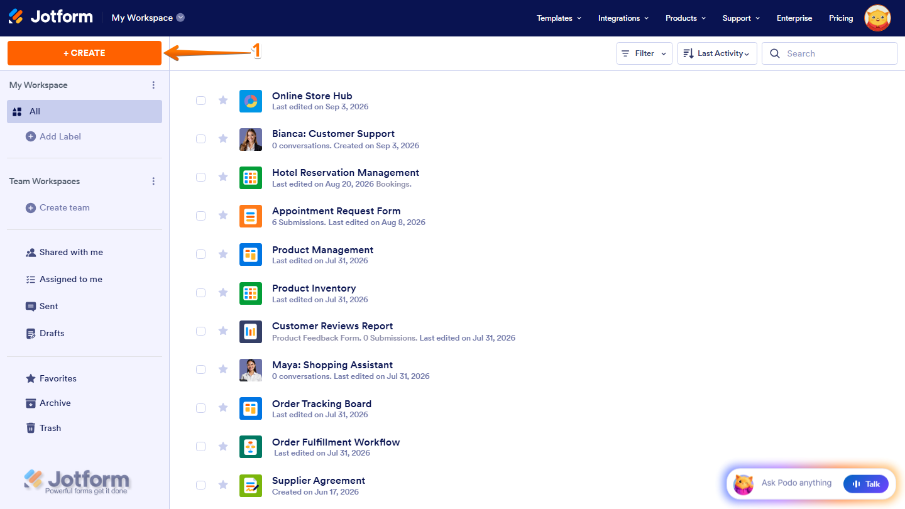Open Team Workspaces three-dot options menu
905x509 pixels.
153,181
